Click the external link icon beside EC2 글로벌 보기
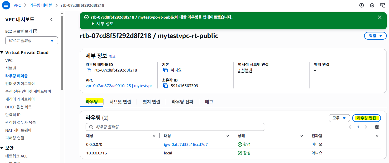389x163 pixels. tap(35, 31)
